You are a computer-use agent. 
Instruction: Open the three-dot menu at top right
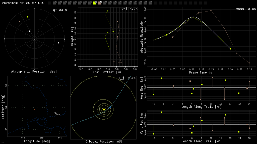click(252, 3)
